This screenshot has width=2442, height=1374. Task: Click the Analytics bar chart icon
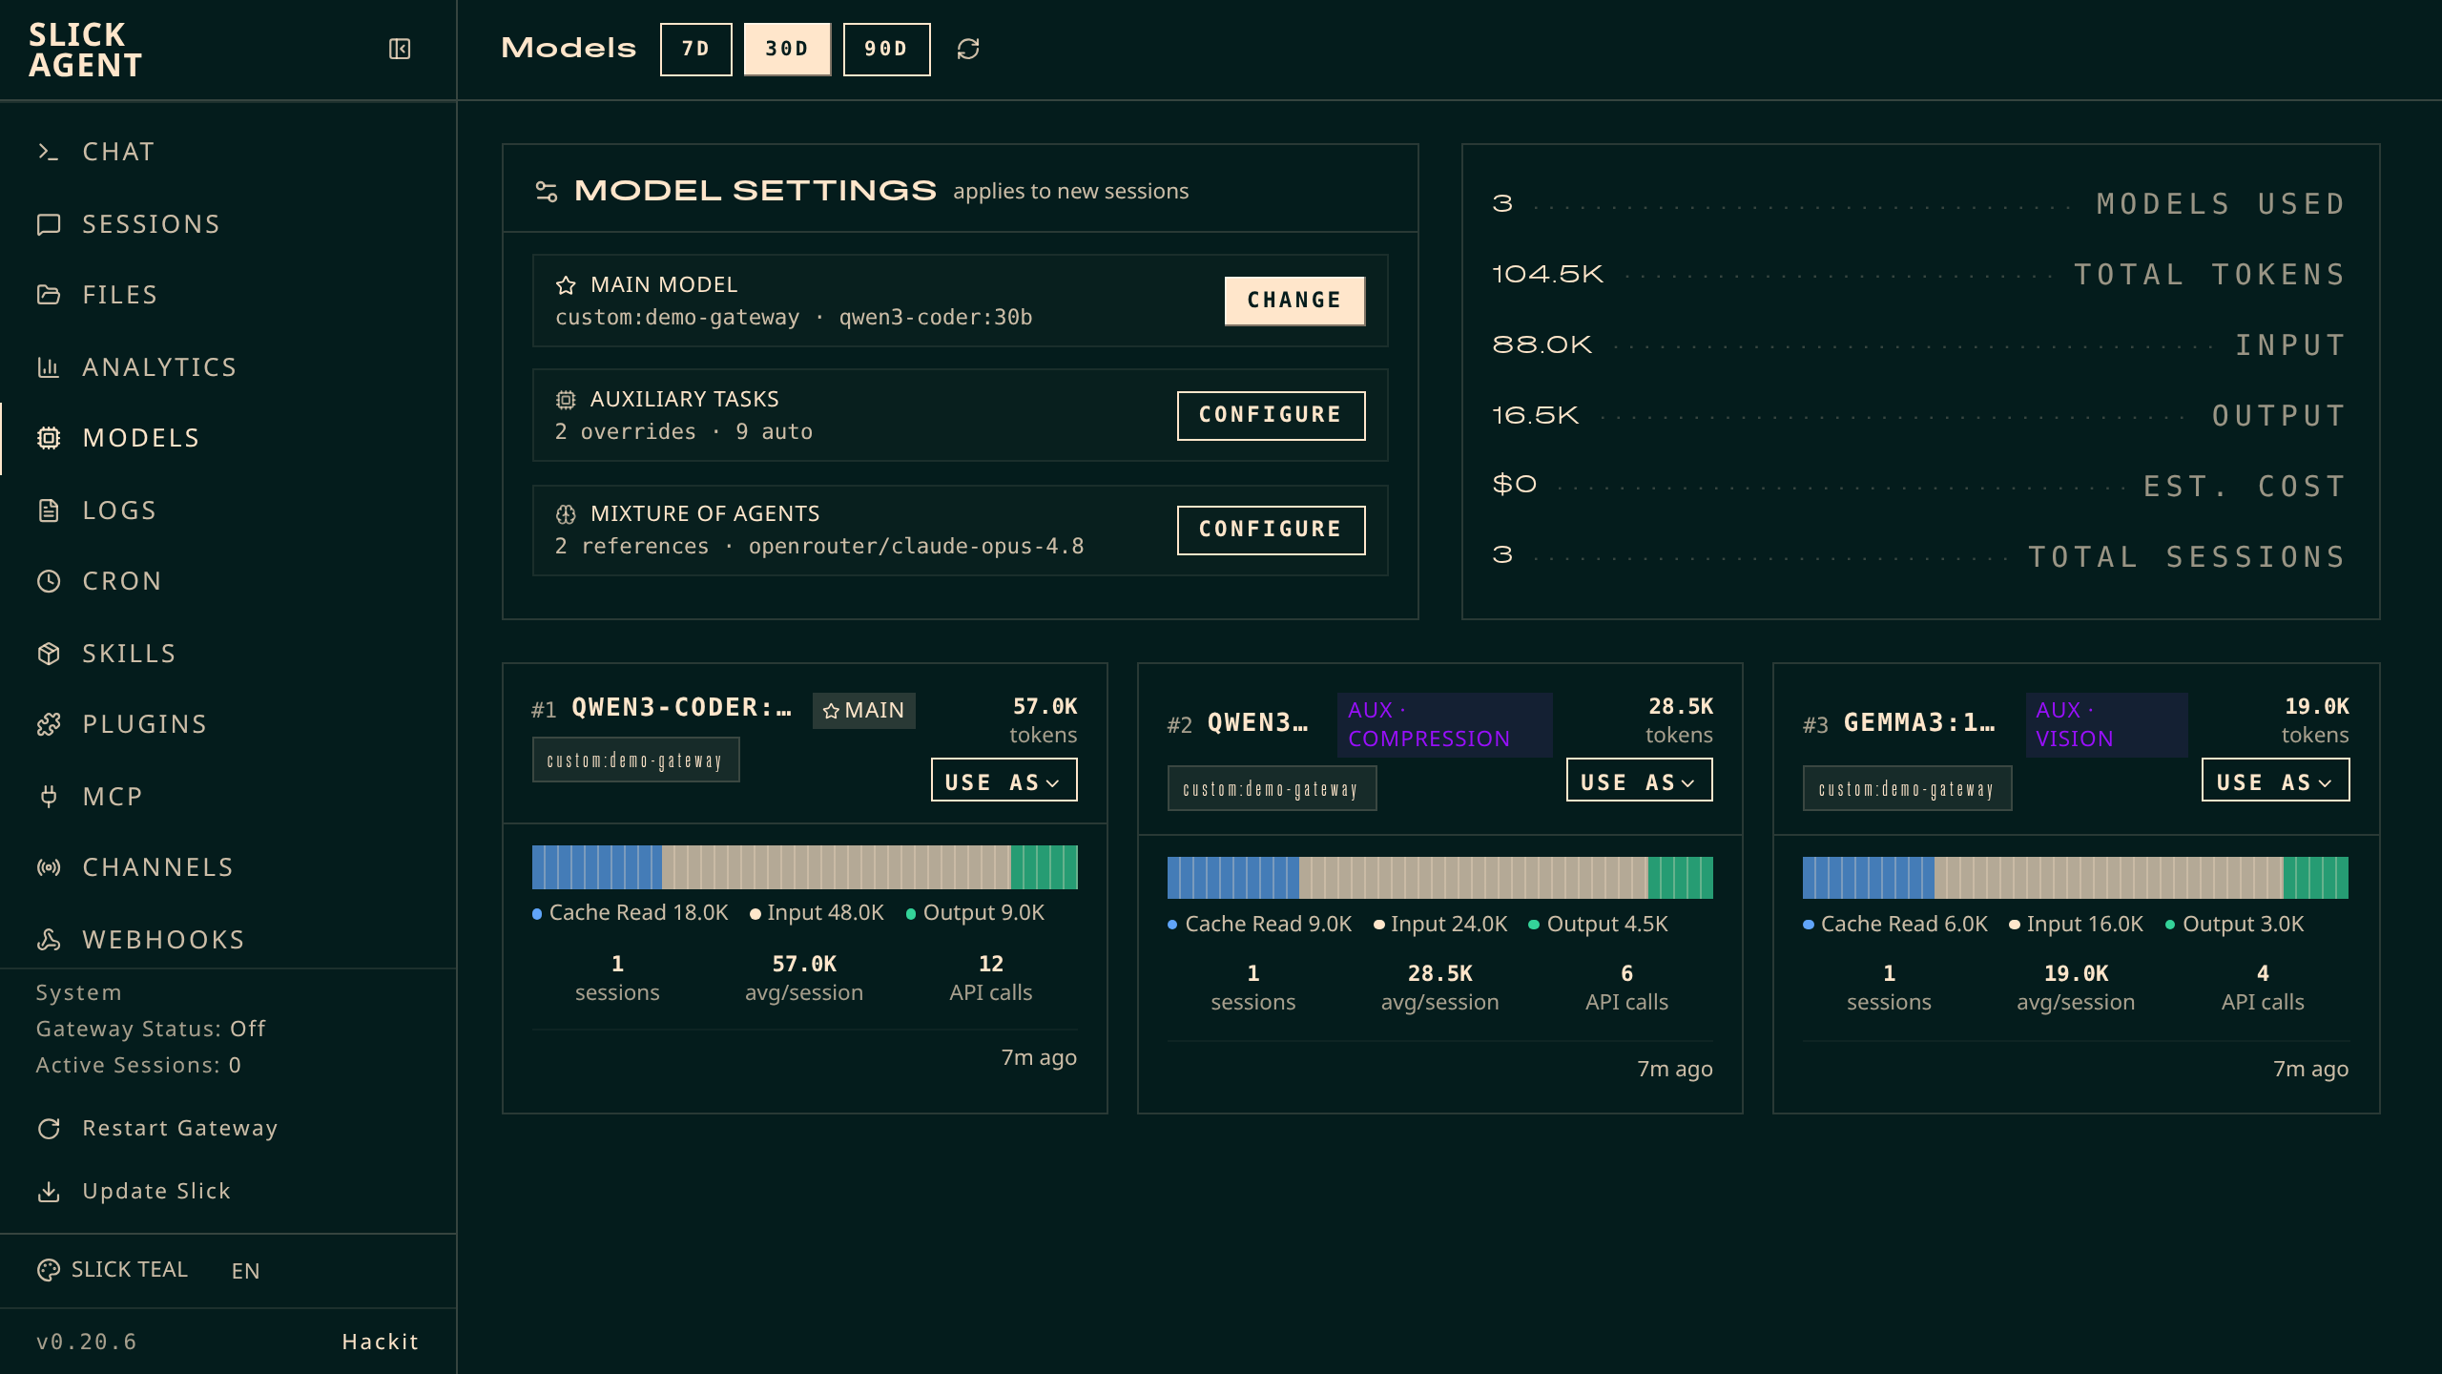coord(48,367)
